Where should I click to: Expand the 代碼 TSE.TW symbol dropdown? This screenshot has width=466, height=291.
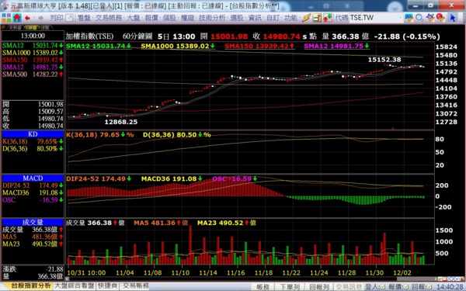pos(401,18)
